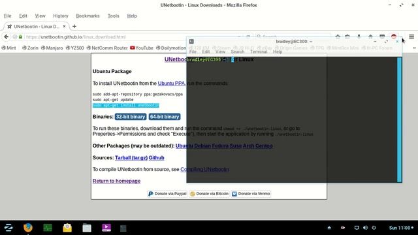Screen dimensions: 418x235
Task: Open the Mint bookmark
Action: coord(8,48)
